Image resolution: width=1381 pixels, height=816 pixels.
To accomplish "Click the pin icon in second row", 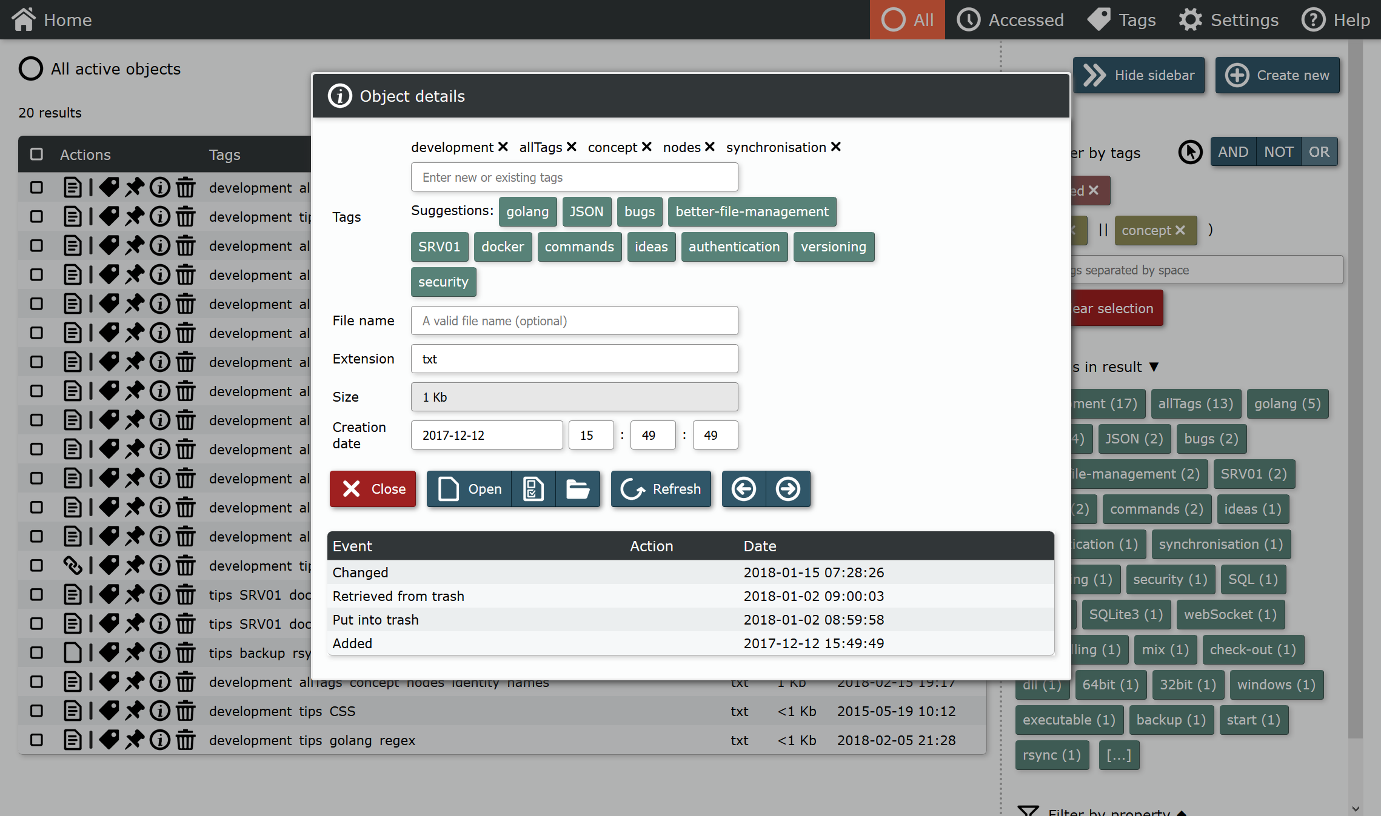I will click(135, 217).
